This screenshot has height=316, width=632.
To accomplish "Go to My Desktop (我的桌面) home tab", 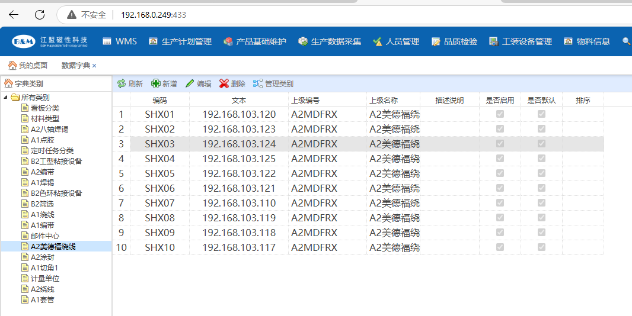I will (28, 65).
